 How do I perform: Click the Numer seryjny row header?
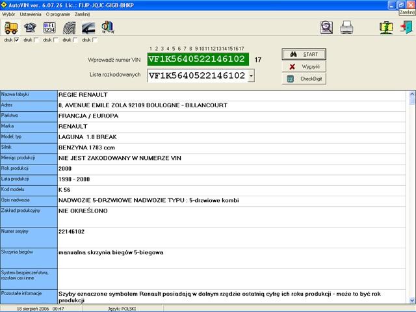[x=29, y=237]
